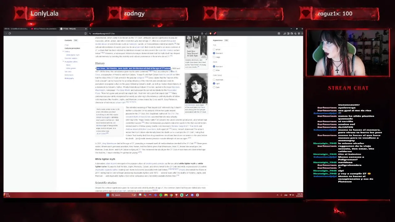This screenshot has width=395, height=222.
Task: Click the network and volume tray icons
Action: pyautogui.click(x=291, y=195)
